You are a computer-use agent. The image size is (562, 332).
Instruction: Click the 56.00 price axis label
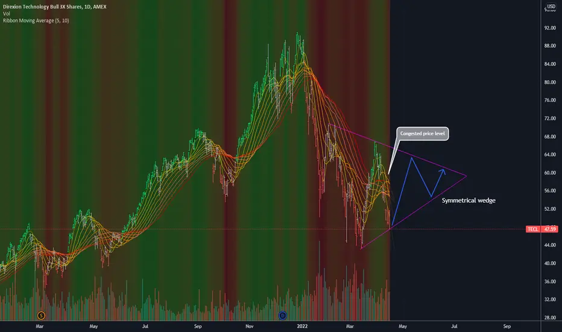click(550, 191)
